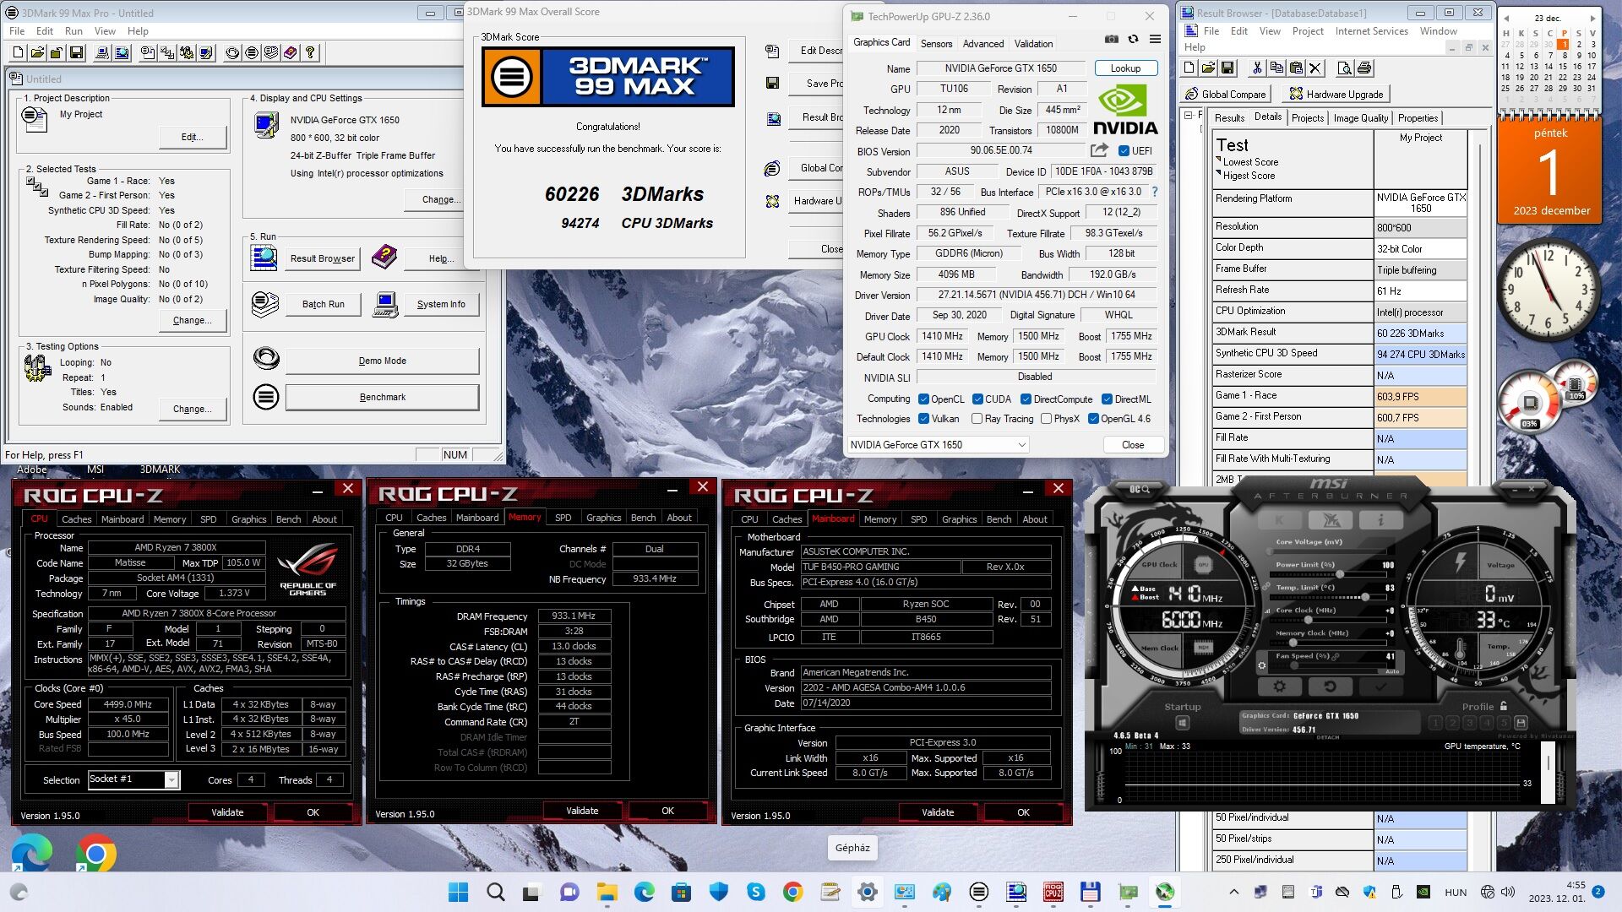This screenshot has width=1622, height=912.
Task: Click Cut scissors icon in Result Browser toolbar
Action: coord(1257,68)
